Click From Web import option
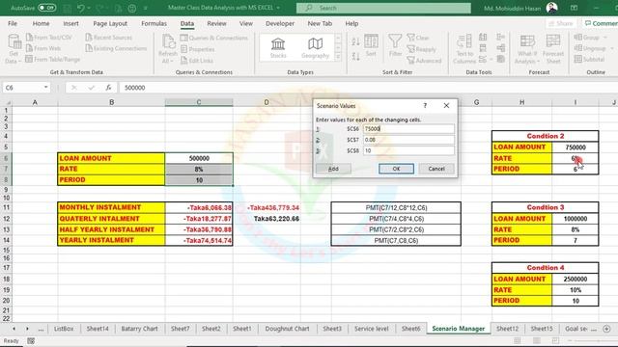618x347 pixels. point(43,48)
